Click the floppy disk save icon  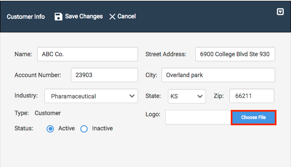point(58,17)
